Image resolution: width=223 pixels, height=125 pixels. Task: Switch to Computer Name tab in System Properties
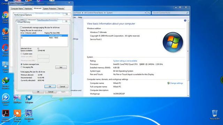(x=17, y=9)
